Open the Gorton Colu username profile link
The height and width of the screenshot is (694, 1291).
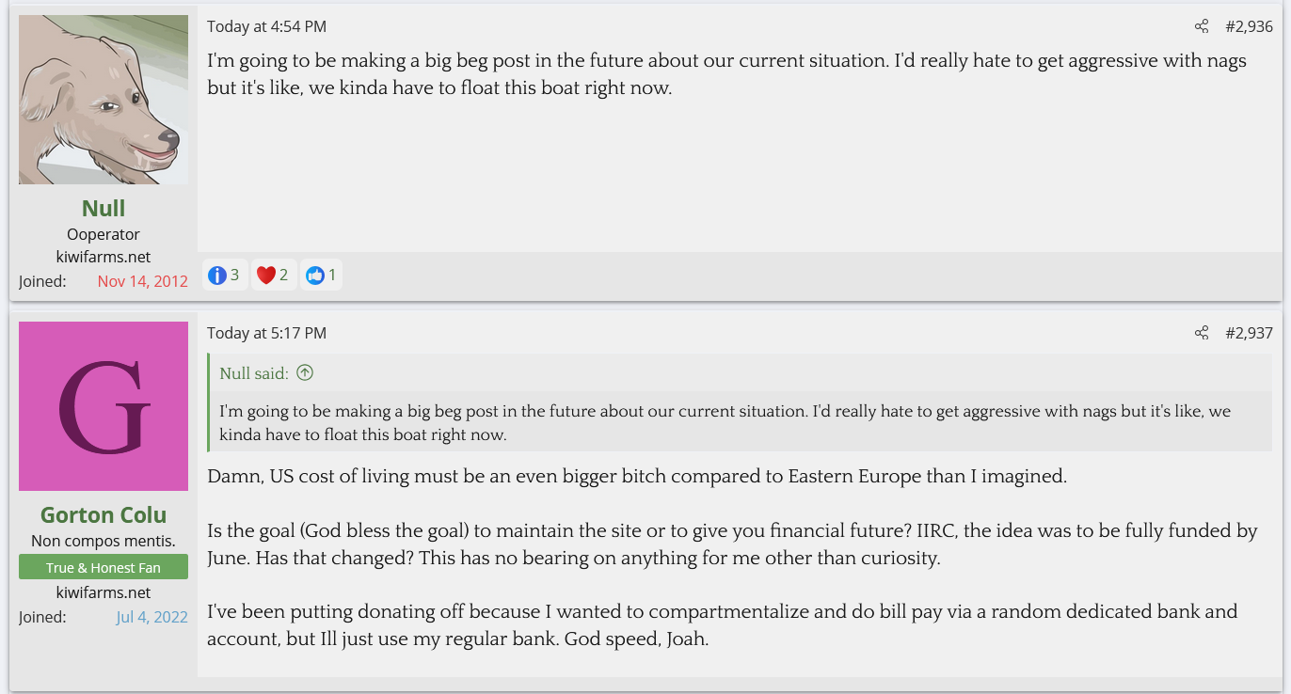[104, 515]
